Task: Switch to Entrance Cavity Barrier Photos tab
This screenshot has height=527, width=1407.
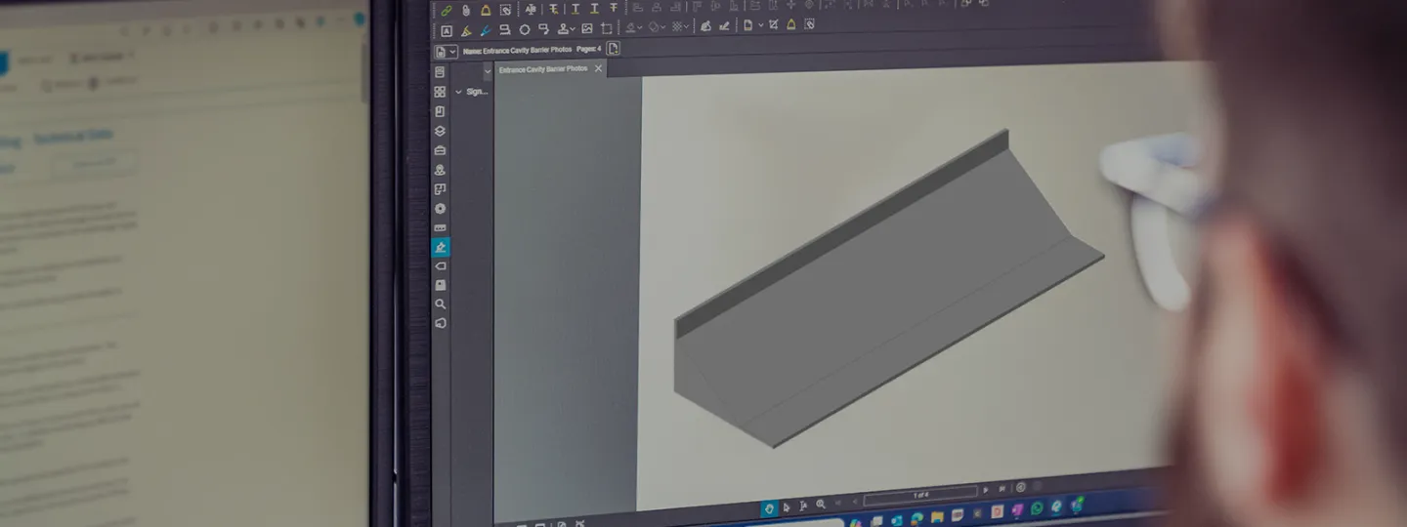Action: pyautogui.click(x=543, y=69)
